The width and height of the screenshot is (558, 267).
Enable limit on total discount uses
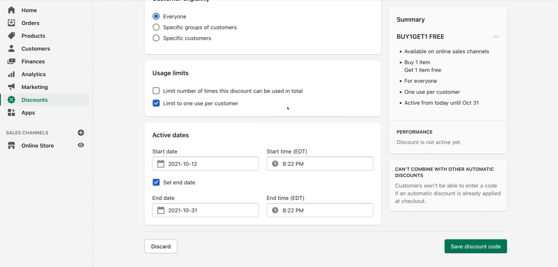pos(156,91)
